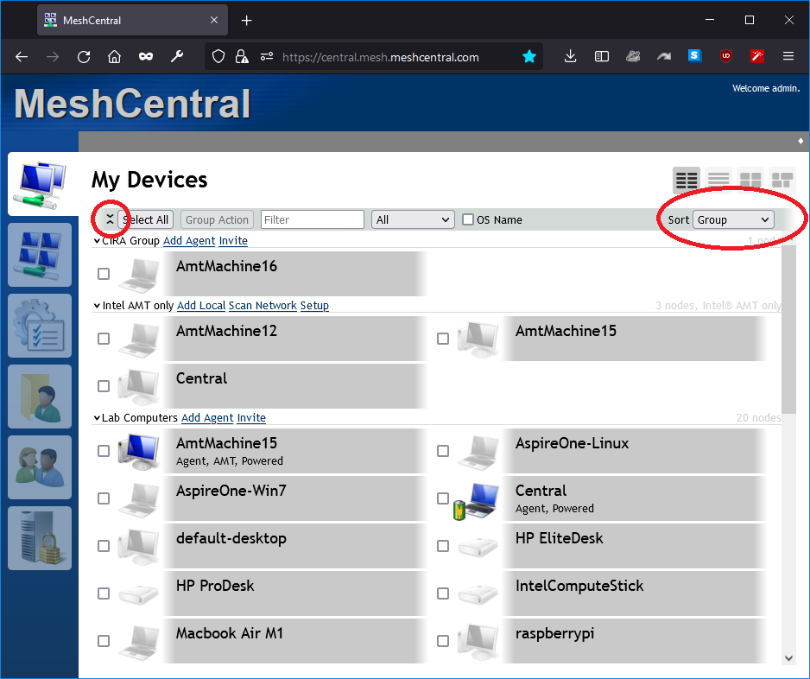Open the device state filter dropdown
Viewport: 810px width, 679px height.
point(412,219)
